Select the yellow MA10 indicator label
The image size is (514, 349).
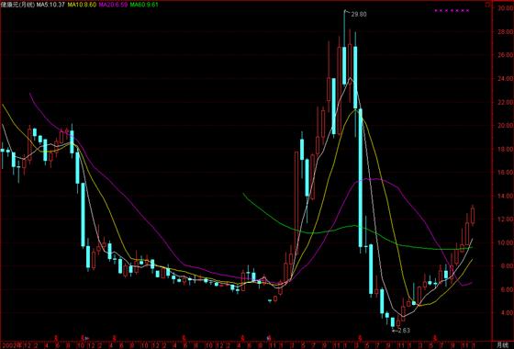(82, 5)
